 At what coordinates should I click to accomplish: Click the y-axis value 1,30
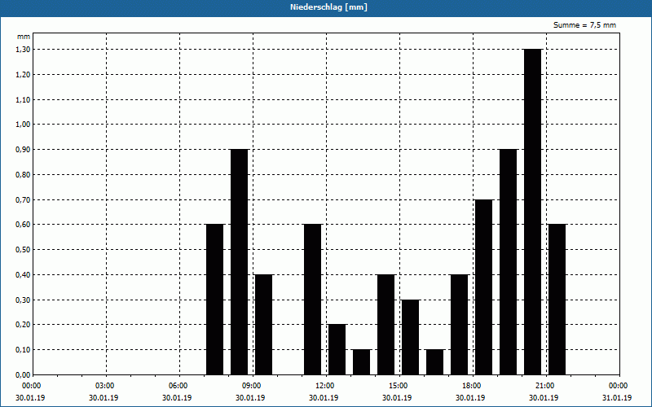[x=24, y=50]
